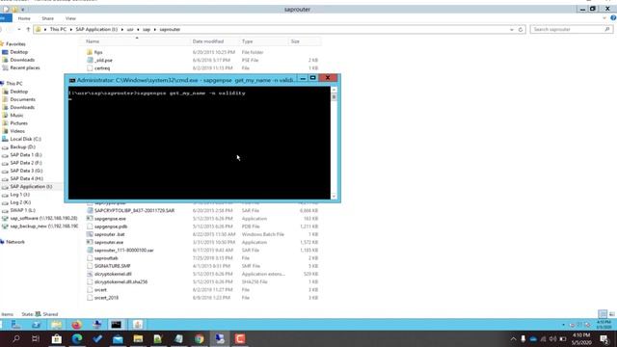This screenshot has height=347, width=617.
Task: Open Task View on local taskbar
Action: click(x=36, y=338)
